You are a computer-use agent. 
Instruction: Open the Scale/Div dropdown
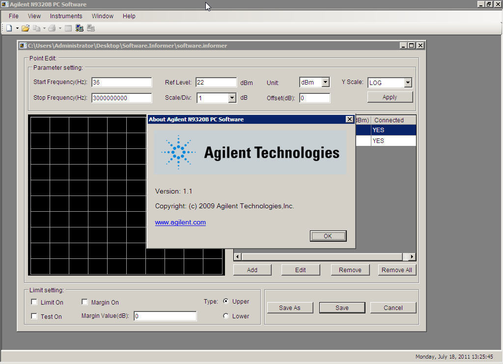click(x=232, y=98)
